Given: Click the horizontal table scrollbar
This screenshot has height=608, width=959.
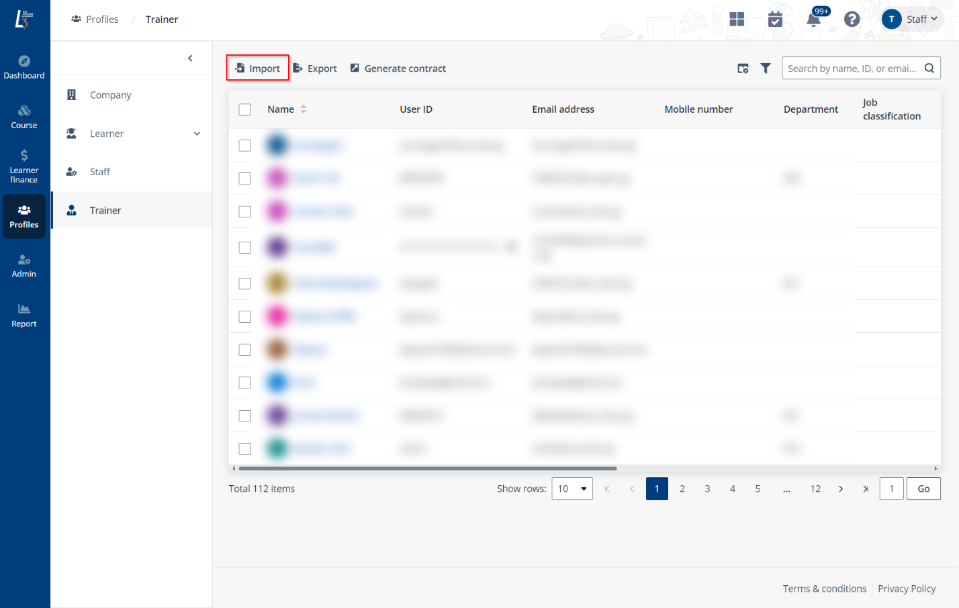Looking at the screenshot, I should [x=427, y=468].
